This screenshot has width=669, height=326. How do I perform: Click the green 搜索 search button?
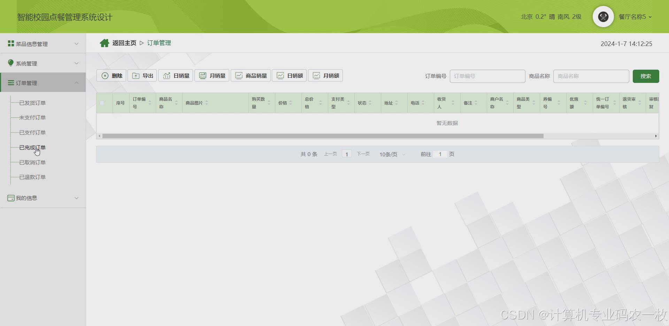click(646, 76)
